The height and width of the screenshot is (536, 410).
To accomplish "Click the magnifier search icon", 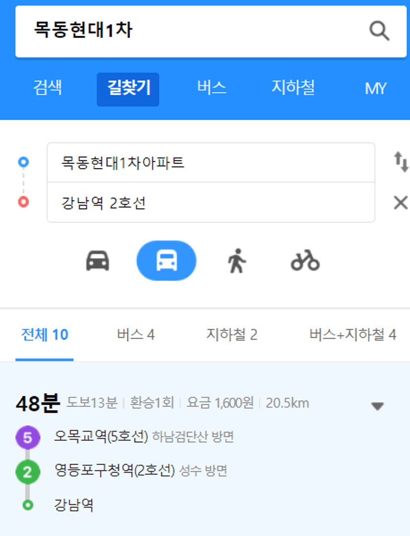I will 379,31.
